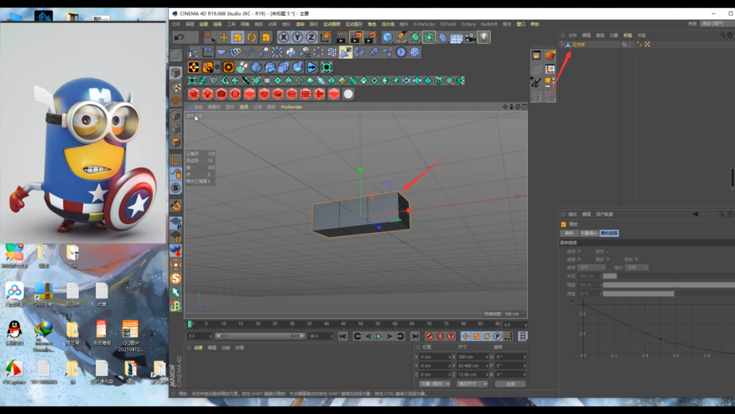Open the X-Particles menu

(424, 24)
